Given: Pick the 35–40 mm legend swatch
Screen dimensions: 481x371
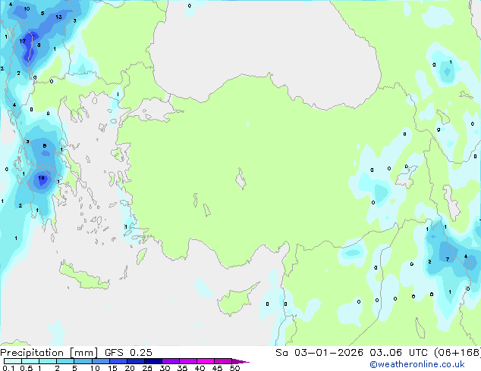Looking at the screenshot, I should pos(187,361).
